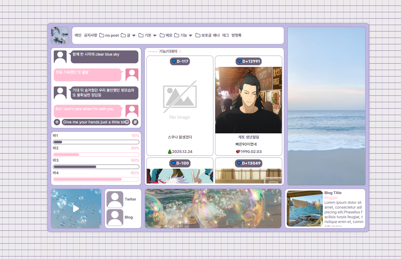
Task: Click the avatar beside '기대 뒤 숨겨뒀던' message
Action: pyautogui.click(x=60, y=93)
